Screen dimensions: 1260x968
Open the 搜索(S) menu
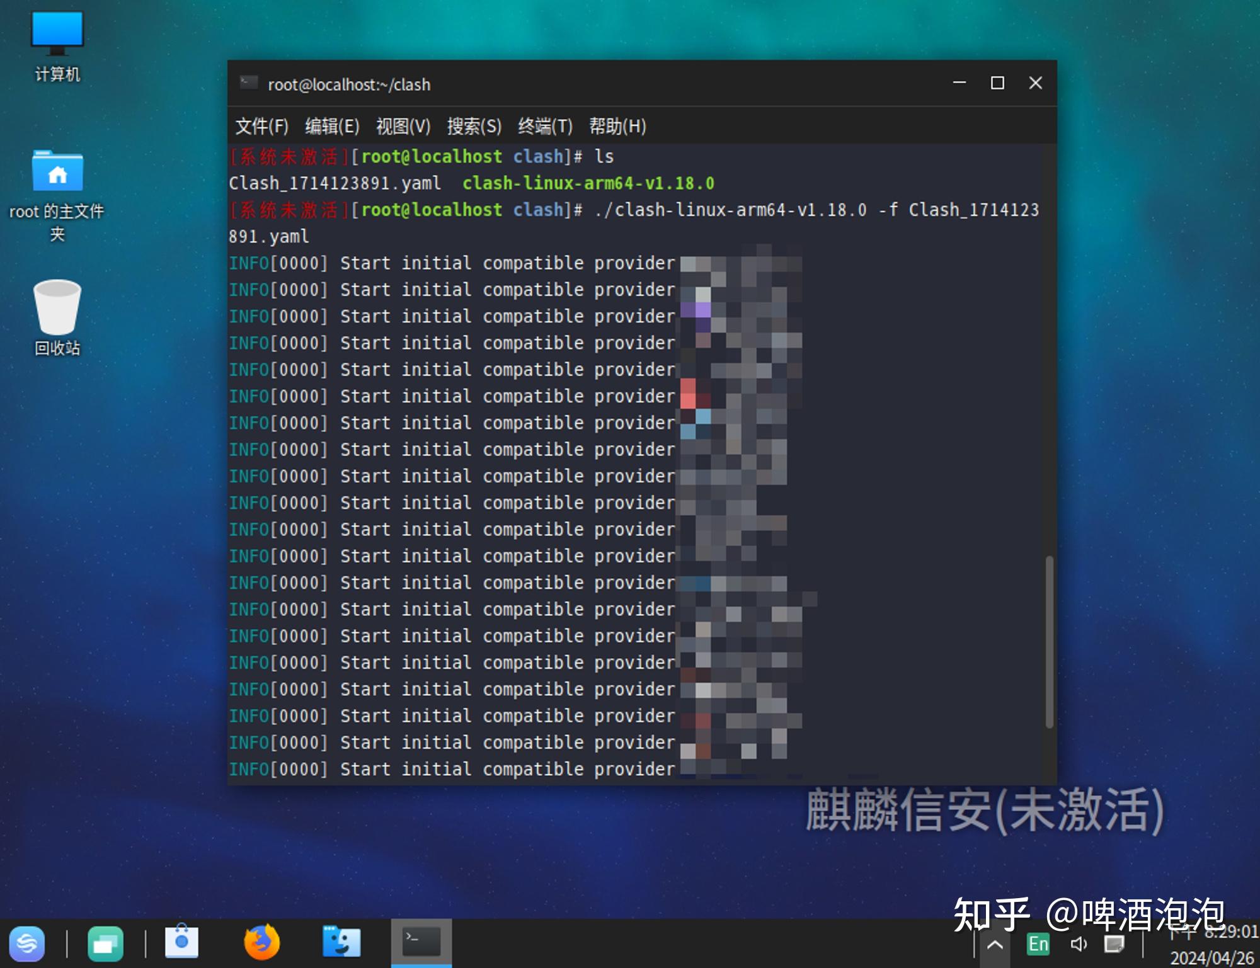pos(474,126)
